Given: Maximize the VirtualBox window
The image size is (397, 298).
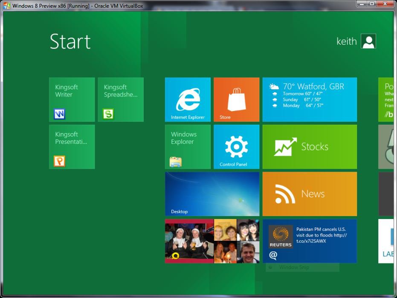Looking at the screenshot, I should (x=372, y=4).
